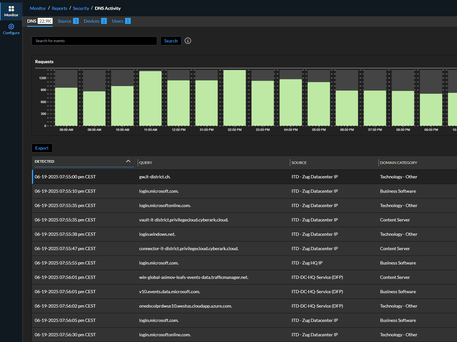Toggle Detected column sort arrow
Viewport: 457px width, 342px height.
[x=128, y=161]
